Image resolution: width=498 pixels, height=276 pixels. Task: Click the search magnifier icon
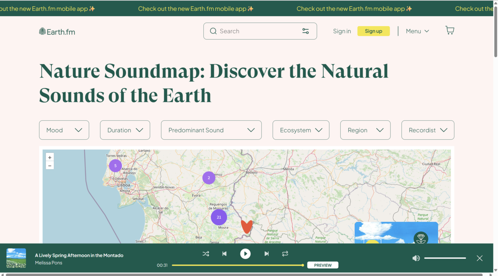[213, 31]
